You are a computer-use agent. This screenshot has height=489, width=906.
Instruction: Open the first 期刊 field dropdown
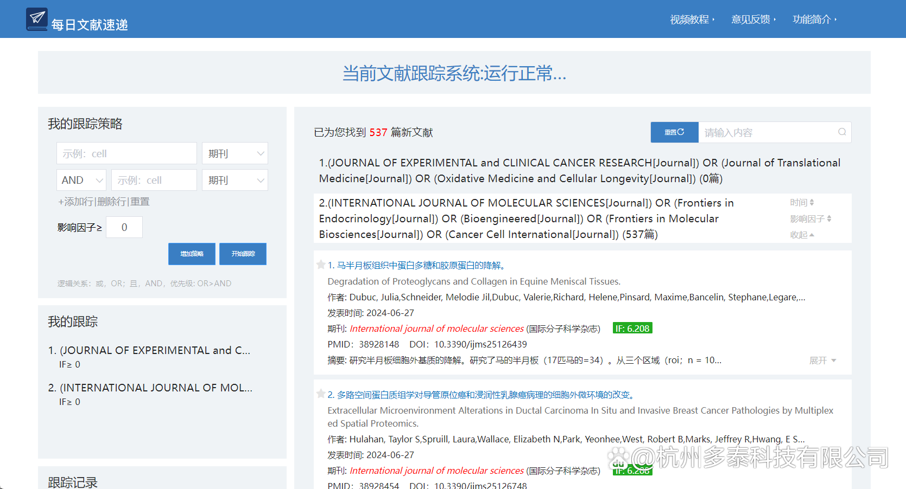pos(235,153)
